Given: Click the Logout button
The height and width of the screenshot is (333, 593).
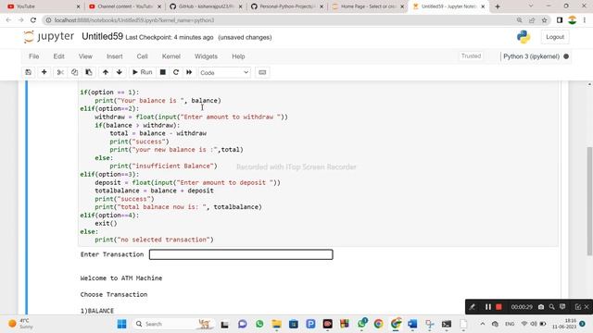Looking at the screenshot, I should tap(555, 37).
